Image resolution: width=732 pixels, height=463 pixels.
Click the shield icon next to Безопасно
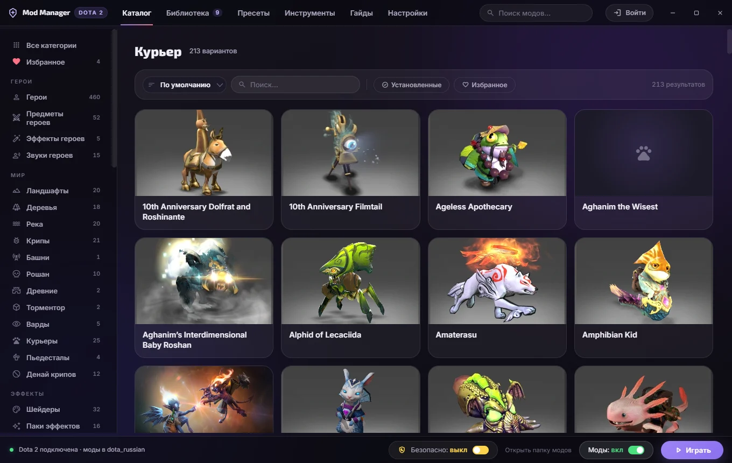pyautogui.click(x=402, y=450)
